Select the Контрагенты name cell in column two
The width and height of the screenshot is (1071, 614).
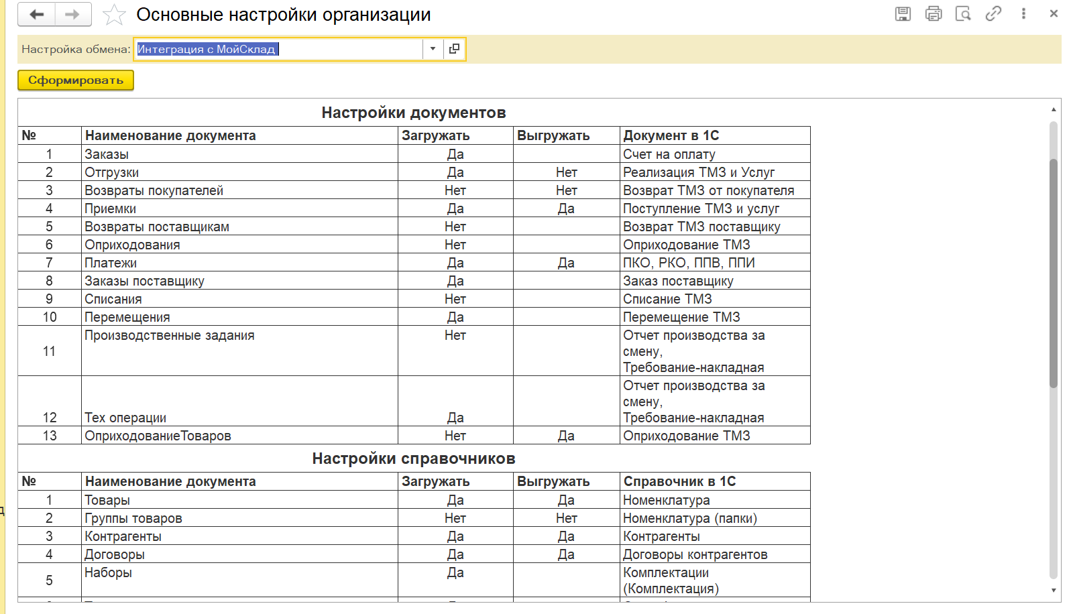[239, 536]
